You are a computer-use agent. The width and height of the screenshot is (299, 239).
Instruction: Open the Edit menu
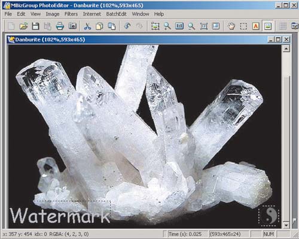pos(21,14)
